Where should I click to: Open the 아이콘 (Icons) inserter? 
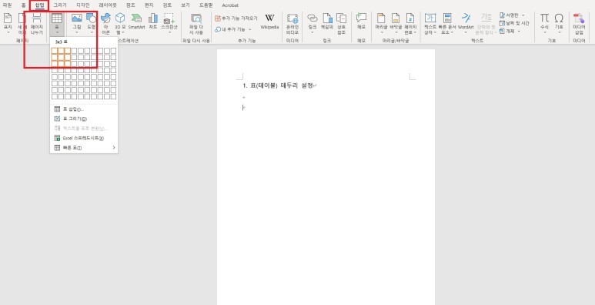point(106,23)
